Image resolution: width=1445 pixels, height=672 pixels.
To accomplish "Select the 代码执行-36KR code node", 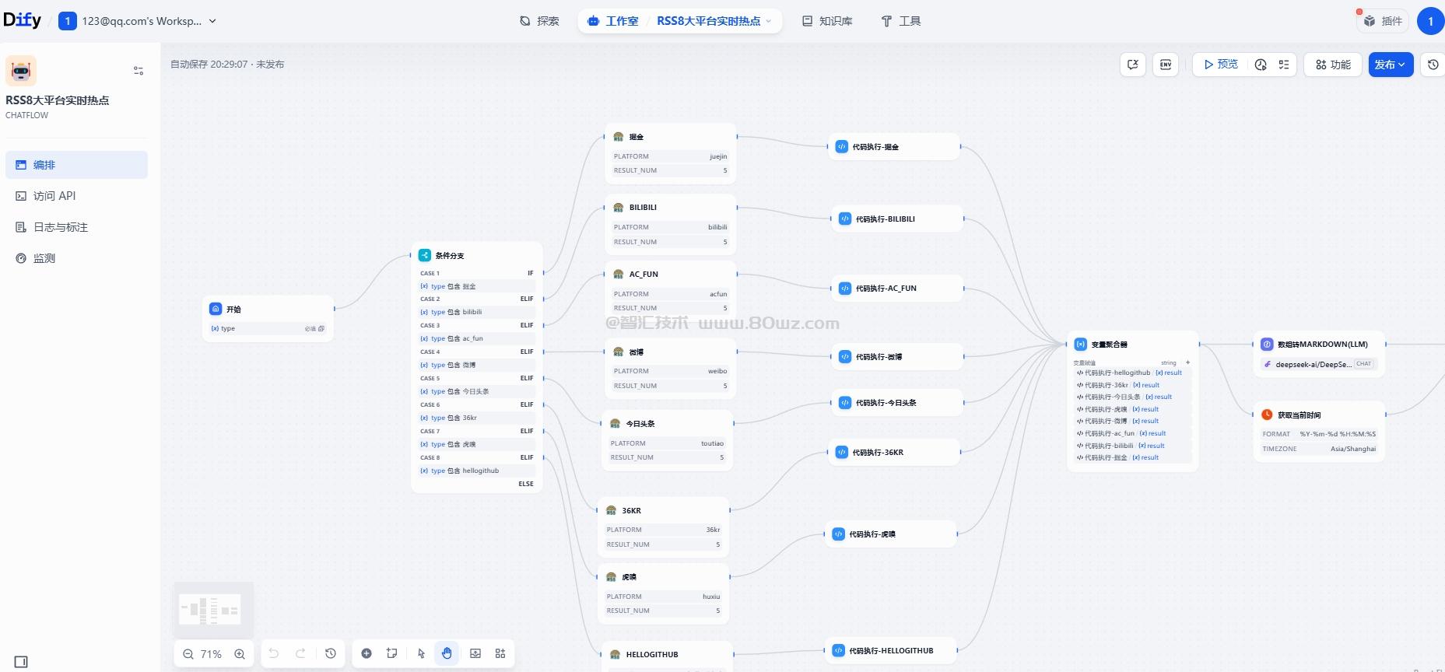I will pos(894,452).
